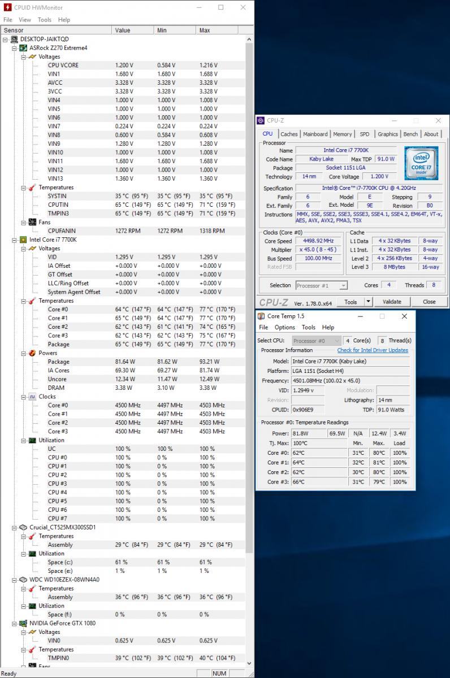This screenshot has height=678, width=450.
Task: Click the WDC hard drive icon
Action: click(23, 580)
